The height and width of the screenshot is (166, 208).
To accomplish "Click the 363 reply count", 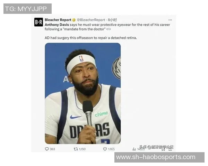I will coord(52,149).
